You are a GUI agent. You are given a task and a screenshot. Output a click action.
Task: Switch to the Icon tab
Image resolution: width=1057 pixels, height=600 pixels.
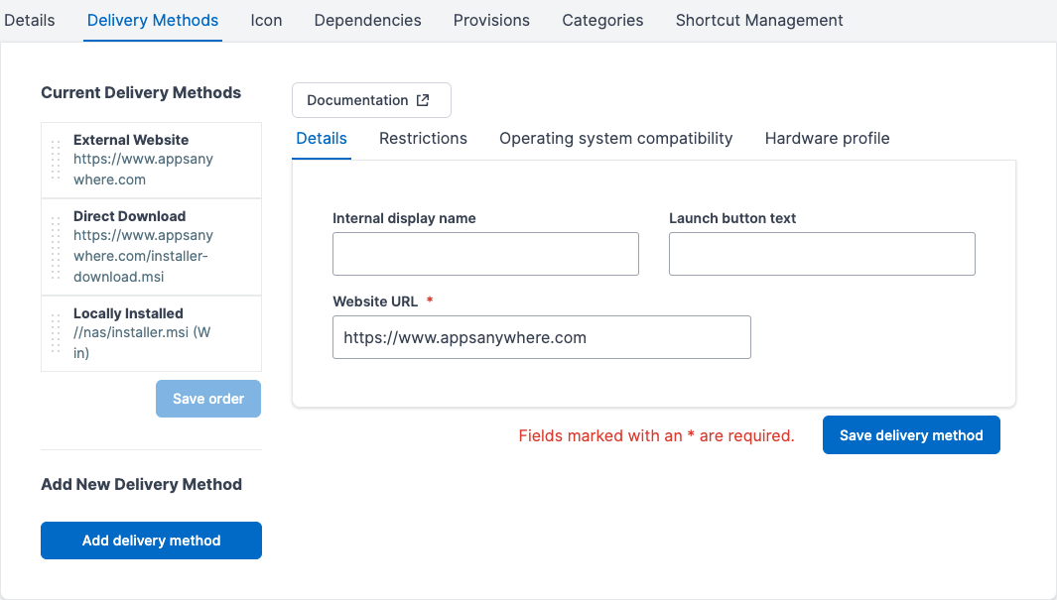tap(266, 20)
